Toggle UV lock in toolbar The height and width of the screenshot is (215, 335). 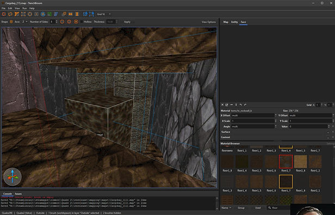91,14
